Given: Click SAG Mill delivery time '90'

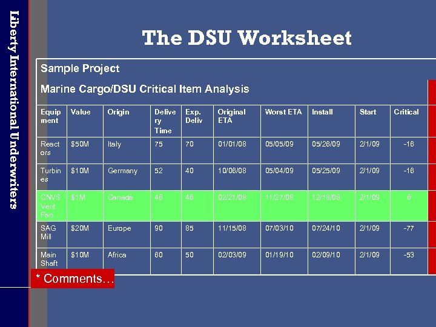Looking at the screenshot, I should tap(166, 235).
